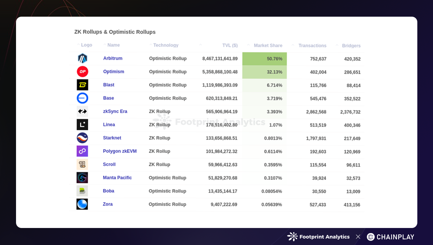
Task: Click the Scroll logo icon
Action: coord(82,164)
